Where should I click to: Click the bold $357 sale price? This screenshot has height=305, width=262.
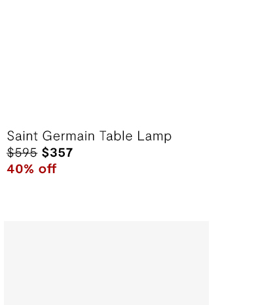click(x=57, y=152)
